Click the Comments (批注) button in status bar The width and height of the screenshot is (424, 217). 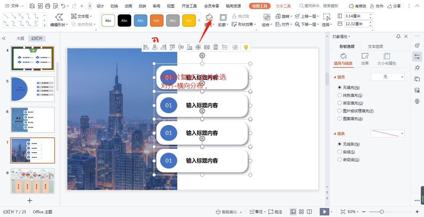(275, 212)
